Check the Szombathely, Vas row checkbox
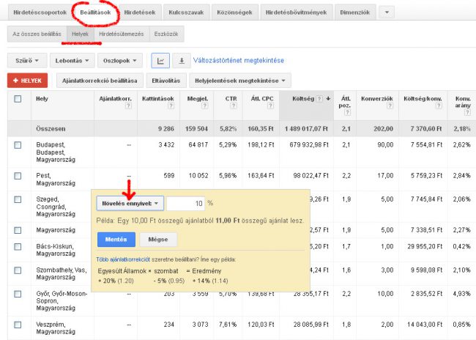 18,270
